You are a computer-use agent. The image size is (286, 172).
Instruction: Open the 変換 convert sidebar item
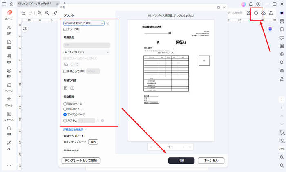coord(9,59)
